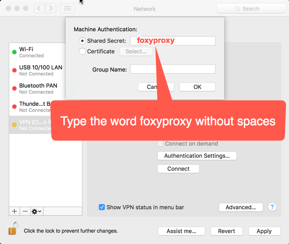Select USB 10/100 LAN service

tap(37, 70)
